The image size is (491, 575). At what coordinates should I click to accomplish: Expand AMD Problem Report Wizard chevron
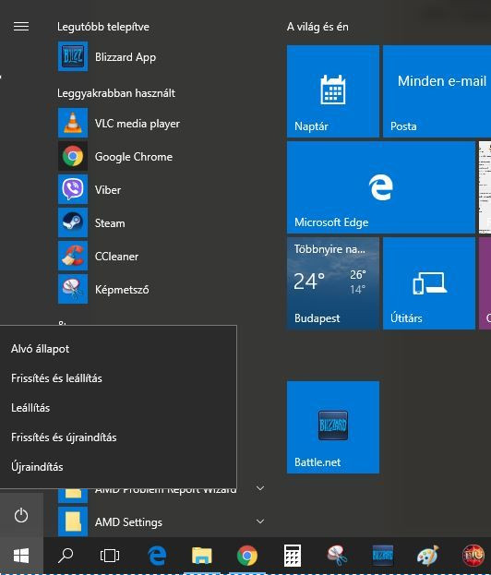point(260,488)
